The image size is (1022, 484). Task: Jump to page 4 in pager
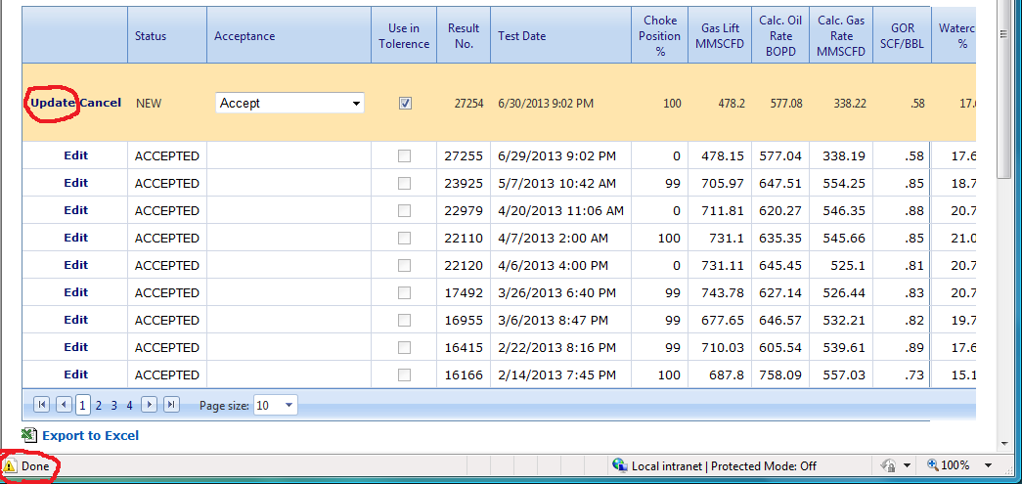[130, 406]
